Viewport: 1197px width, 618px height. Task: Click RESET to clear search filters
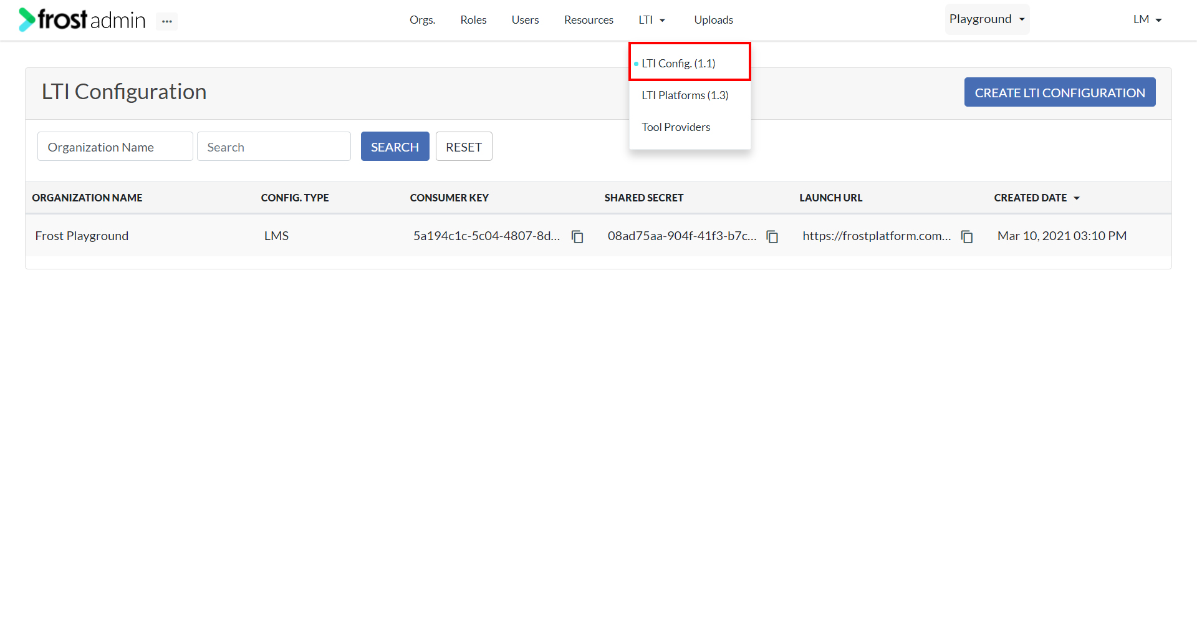pos(464,146)
